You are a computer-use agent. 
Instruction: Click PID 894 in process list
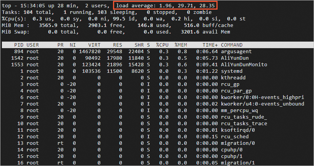19,52
